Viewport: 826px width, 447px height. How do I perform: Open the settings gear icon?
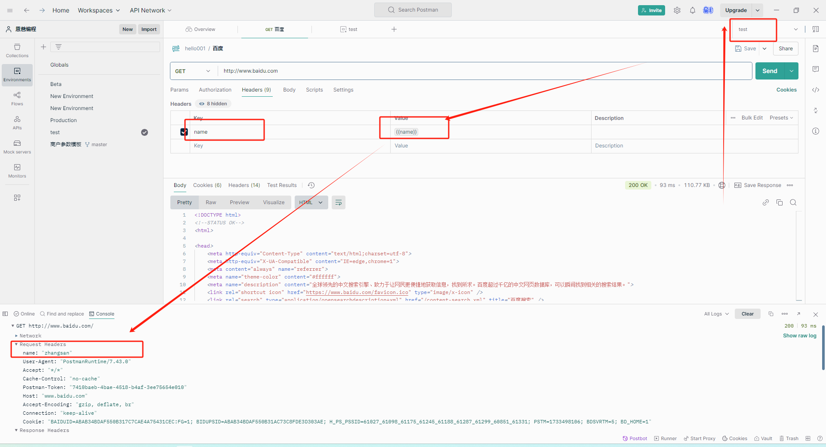pyautogui.click(x=677, y=10)
